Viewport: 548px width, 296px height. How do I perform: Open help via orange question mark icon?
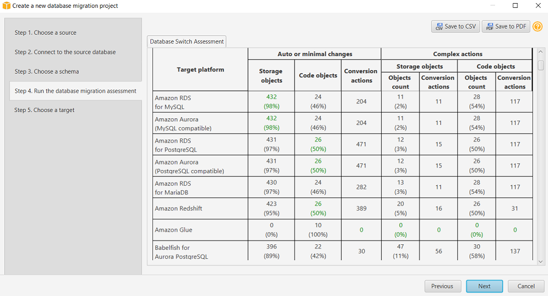538,27
